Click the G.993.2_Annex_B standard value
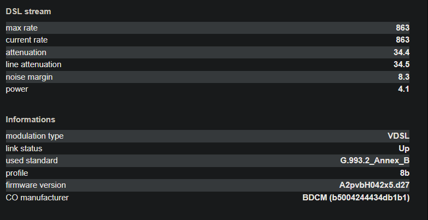The width and height of the screenshot is (428, 220). (375, 160)
